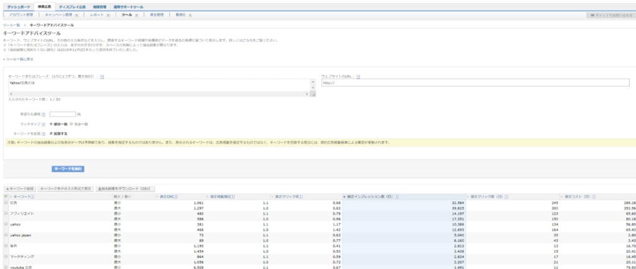Open the last dropdown in the sub-navigation bar
The height and width of the screenshot is (269, 636).
190,14
